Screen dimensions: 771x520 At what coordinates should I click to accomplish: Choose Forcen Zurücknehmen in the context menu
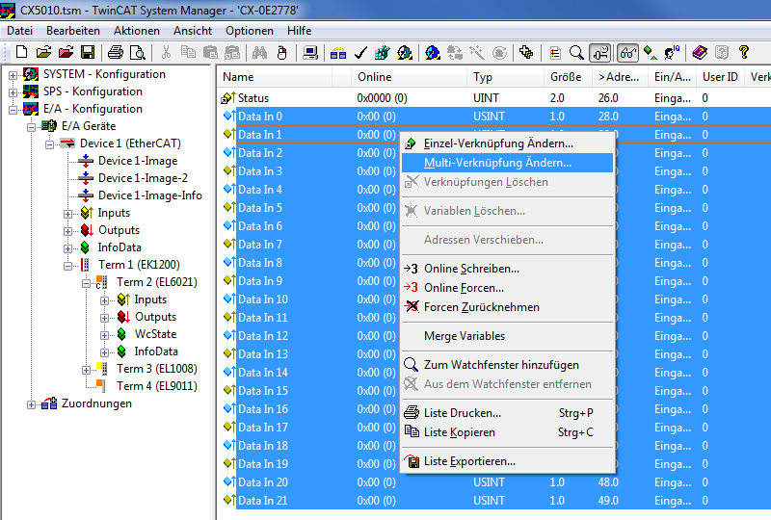coord(508,307)
